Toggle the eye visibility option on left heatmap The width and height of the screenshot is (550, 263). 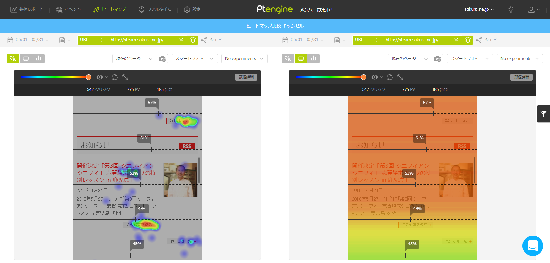tap(100, 77)
